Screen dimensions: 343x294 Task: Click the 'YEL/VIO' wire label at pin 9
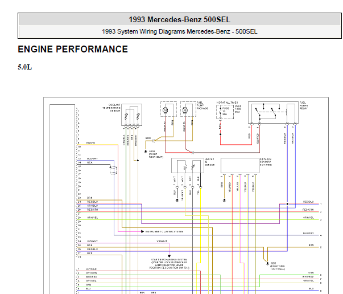90,142
